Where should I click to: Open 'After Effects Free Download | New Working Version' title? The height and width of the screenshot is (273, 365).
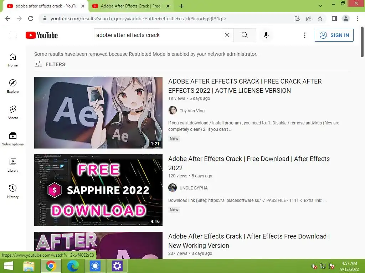[x=249, y=241]
